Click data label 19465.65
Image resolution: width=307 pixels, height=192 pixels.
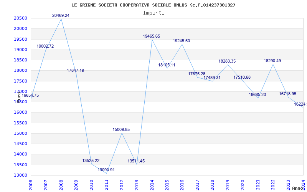pyautogui.click(x=151, y=36)
